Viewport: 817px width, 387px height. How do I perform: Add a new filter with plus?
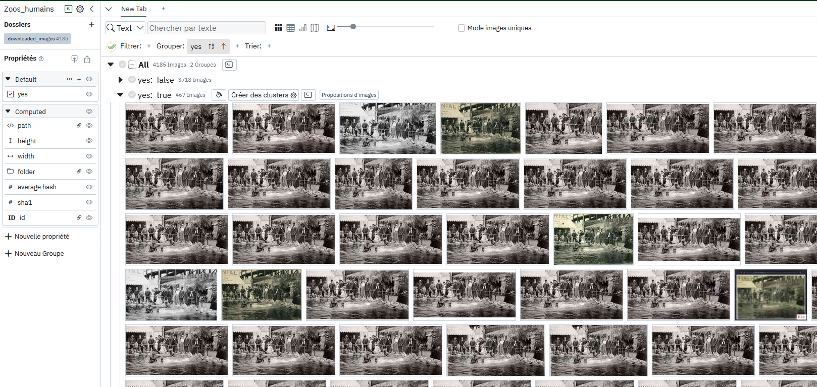(x=149, y=46)
